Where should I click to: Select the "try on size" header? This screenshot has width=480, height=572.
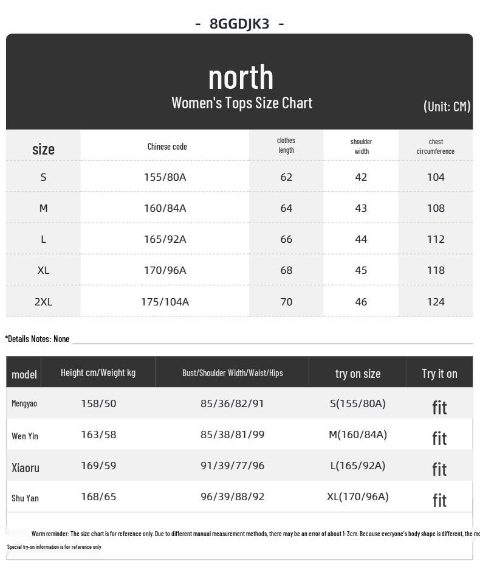pyautogui.click(x=358, y=374)
